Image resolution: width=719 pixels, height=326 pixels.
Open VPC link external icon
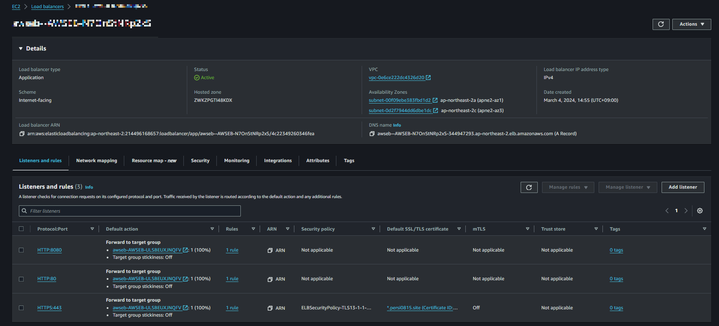[x=428, y=78]
